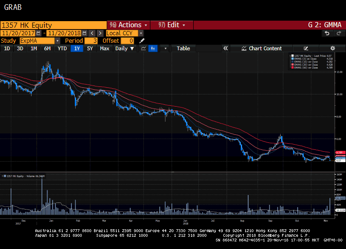Open start date calendar picker
Image resolution: width=346 pixels, height=249 pixels.
point(39,33)
